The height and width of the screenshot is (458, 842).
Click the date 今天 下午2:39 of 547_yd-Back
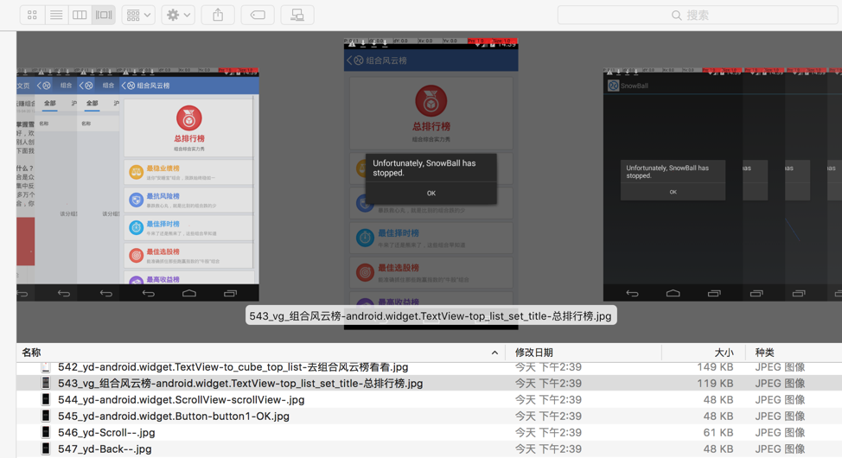[548, 448]
